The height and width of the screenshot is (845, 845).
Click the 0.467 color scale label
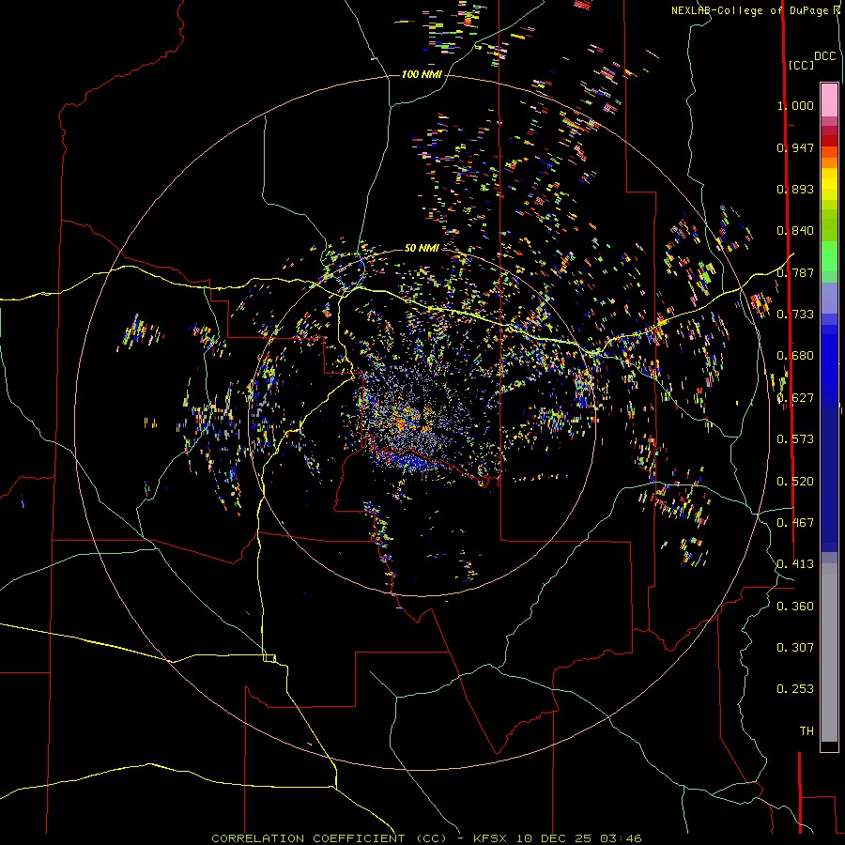pos(795,523)
